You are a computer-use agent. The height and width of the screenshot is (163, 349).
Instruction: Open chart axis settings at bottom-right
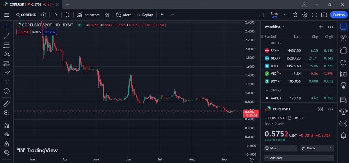click(251, 160)
